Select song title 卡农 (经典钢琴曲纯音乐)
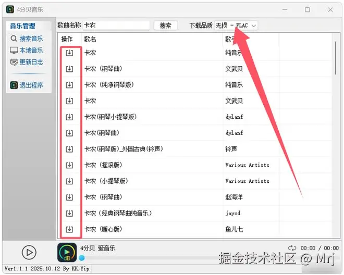Viewport: 344px width, 275px height. click(x=118, y=213)
